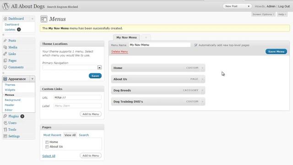
Task: Click Add to Menu in Pages box
Action: pyautogui.click(x=91, y=156)
